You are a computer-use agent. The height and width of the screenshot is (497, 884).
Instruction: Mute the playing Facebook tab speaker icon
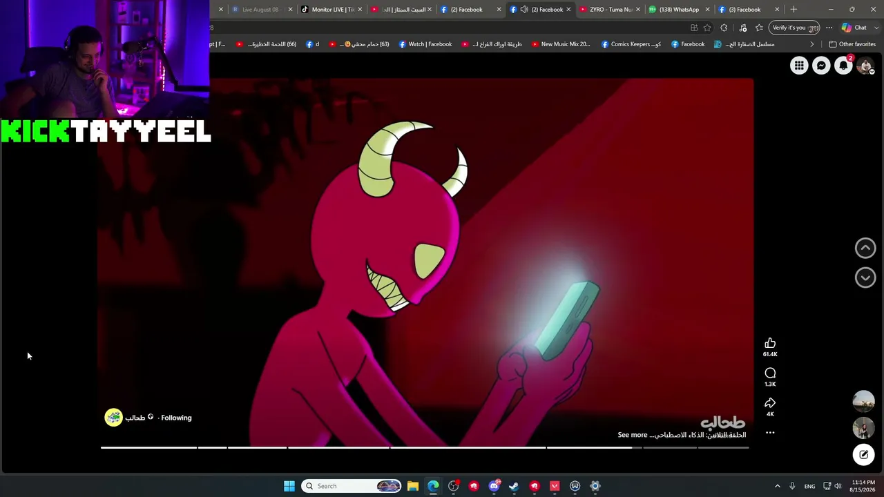coord(524,10)
